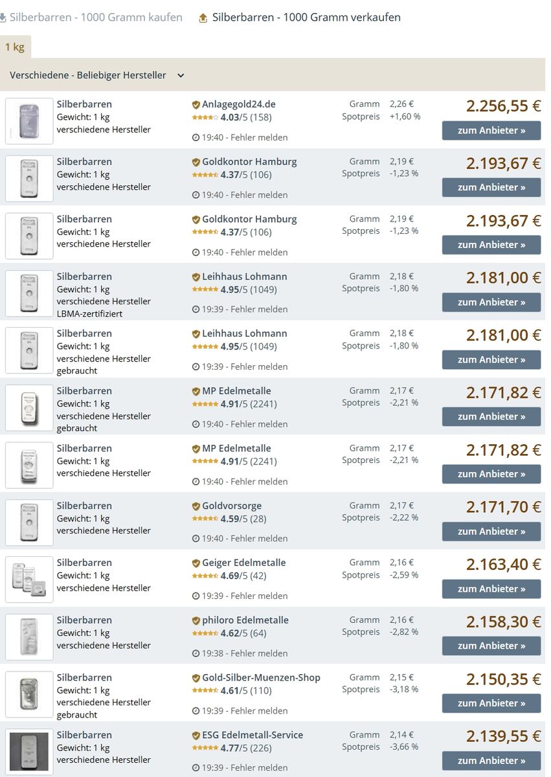Click the Anlagegold24.de silver bar thumbnail
The width and height of the screenshot is (551, 777).
click(x=29, y=121)
